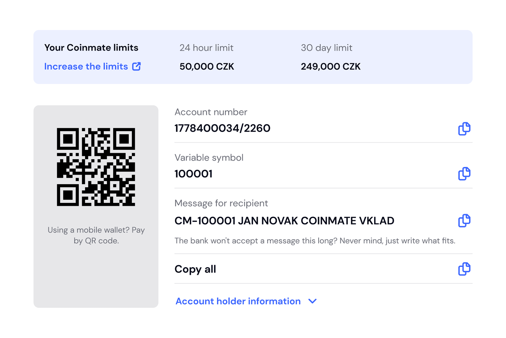This screenshot has width=506, height=338.
Task: Click the 50,000 CZK 24 hour limit value
Action: click(207, 66)
